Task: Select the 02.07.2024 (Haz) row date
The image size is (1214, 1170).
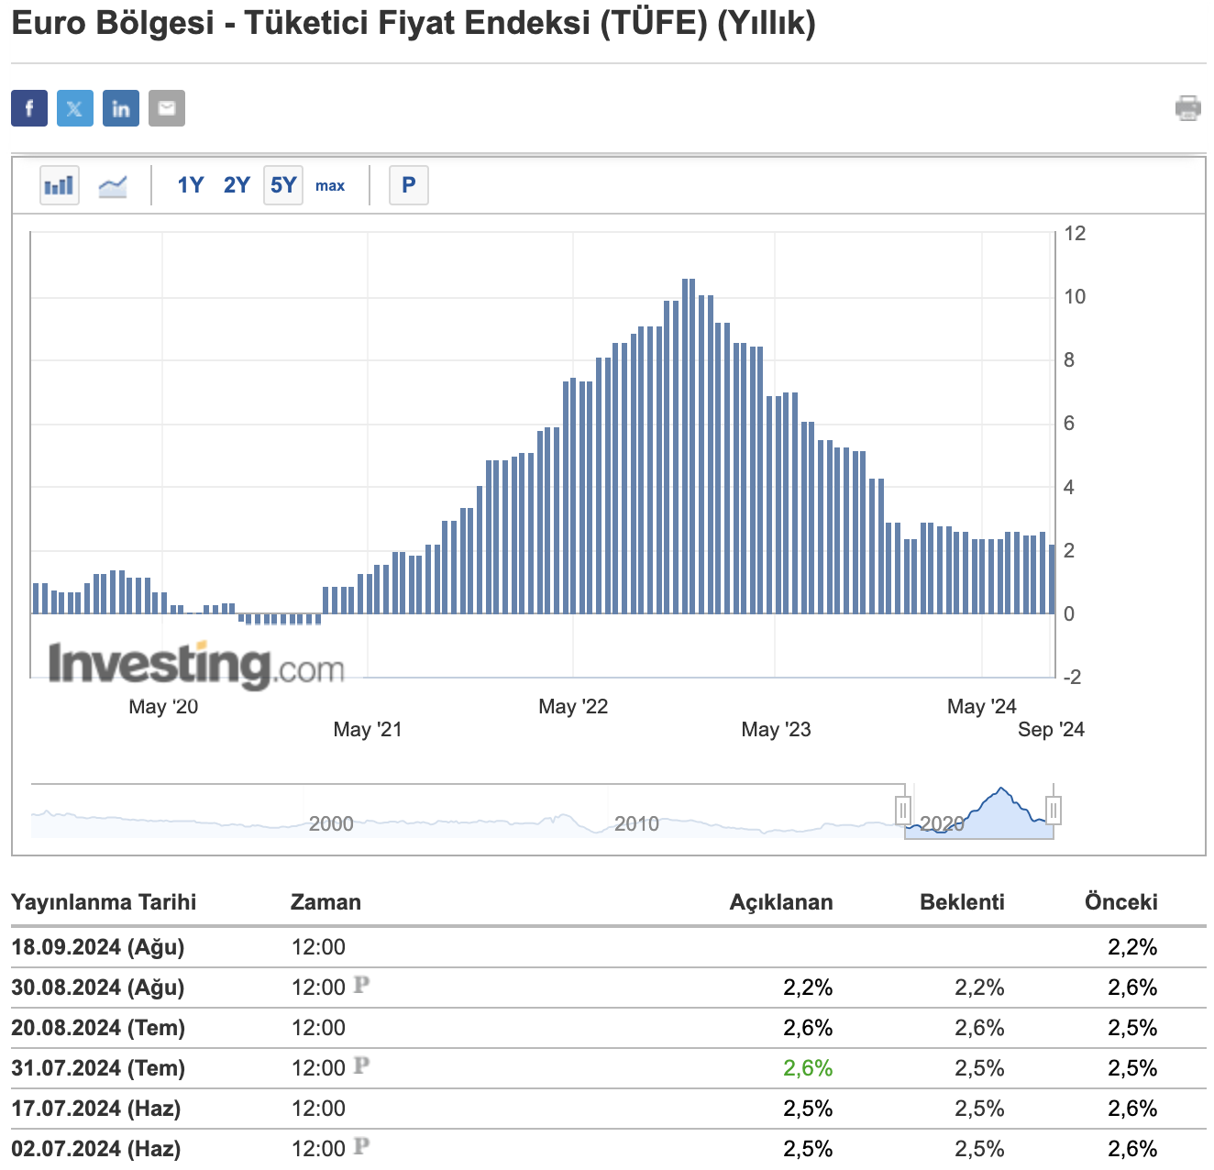Action: (96, 1149)
